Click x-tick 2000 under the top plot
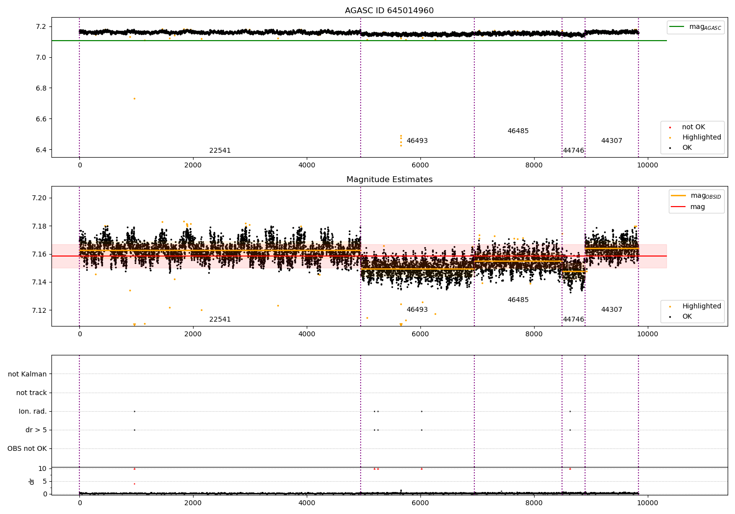This screenshot has width=735, height=514. pyautogui.click(x=193, y=165)
